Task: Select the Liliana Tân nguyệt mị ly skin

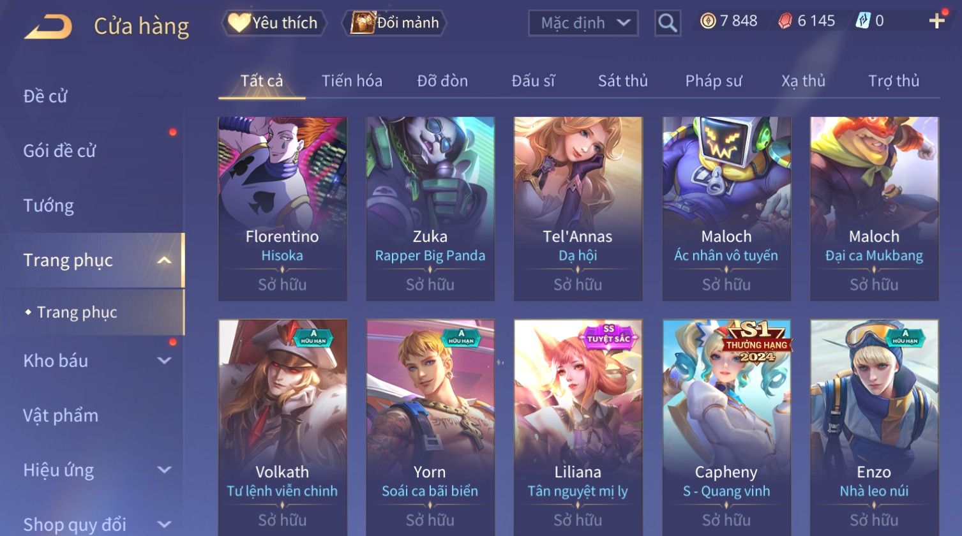Action: coord(578,428)
